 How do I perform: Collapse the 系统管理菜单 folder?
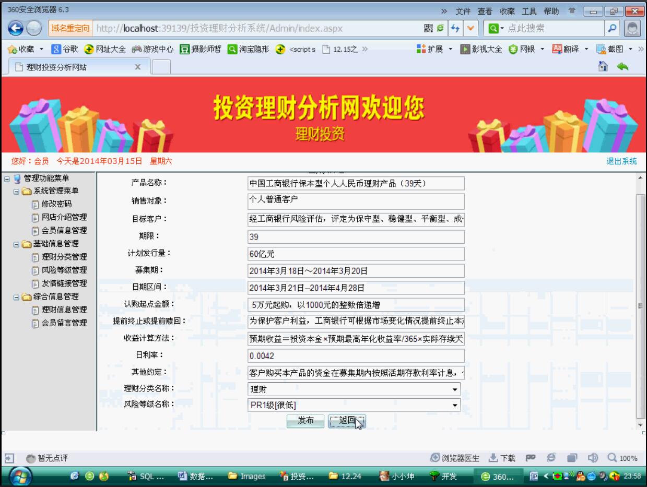(x=16, y=192)
